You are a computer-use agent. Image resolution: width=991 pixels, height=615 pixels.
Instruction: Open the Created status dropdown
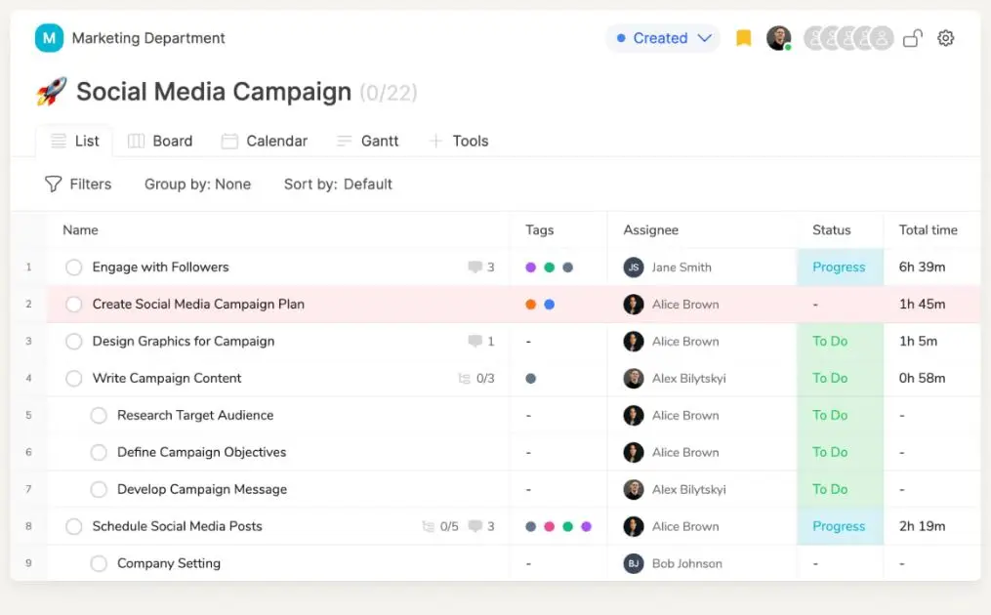click(x=663, y=38)
